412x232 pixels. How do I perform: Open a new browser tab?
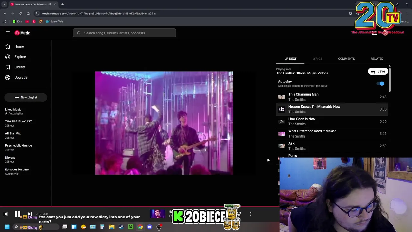[62, 5]
